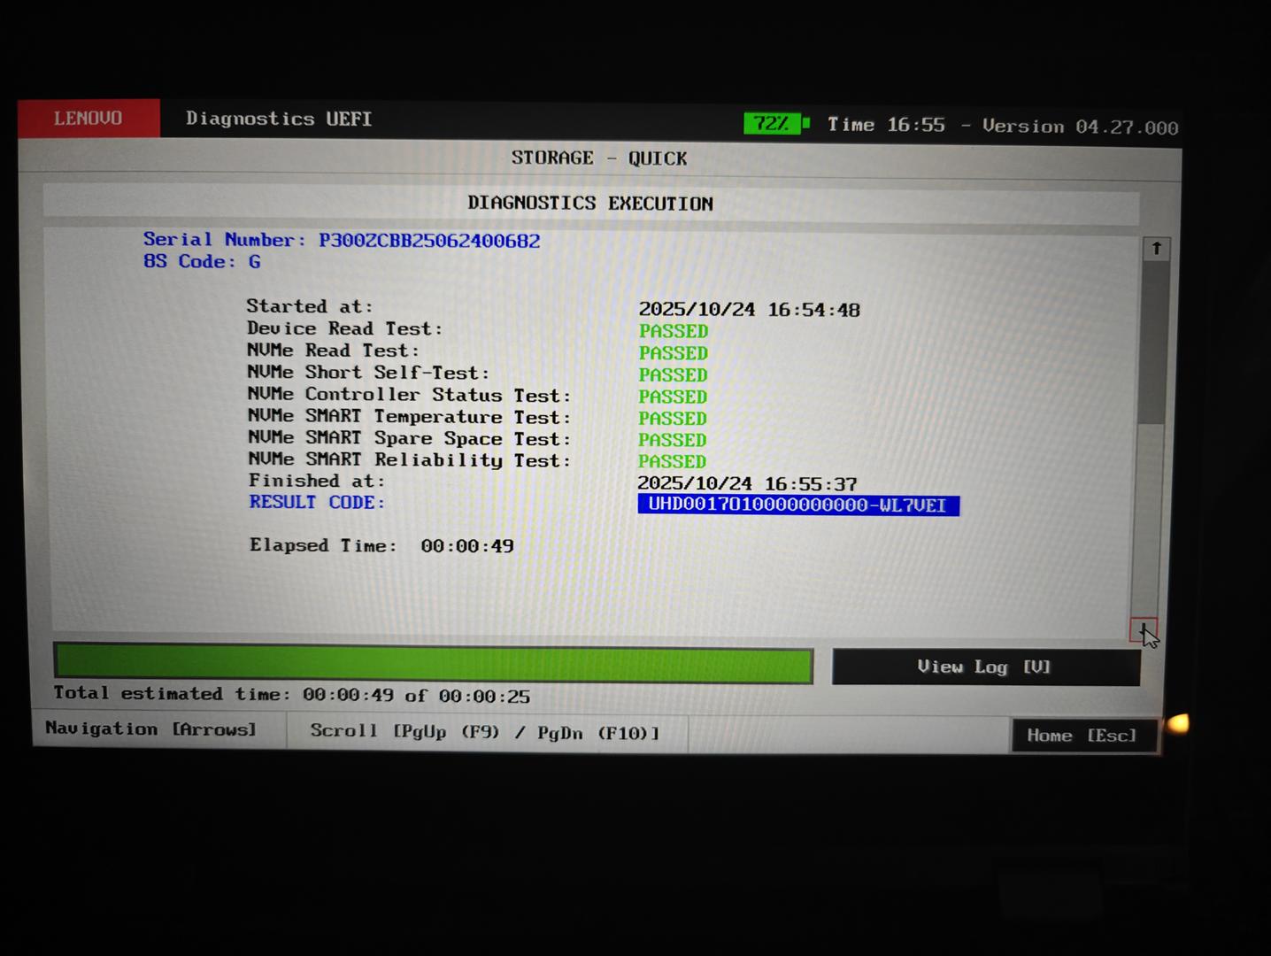Click the RESULT CODE label
This screenshot has height=956, width=1271.
[x=317, y=502]
